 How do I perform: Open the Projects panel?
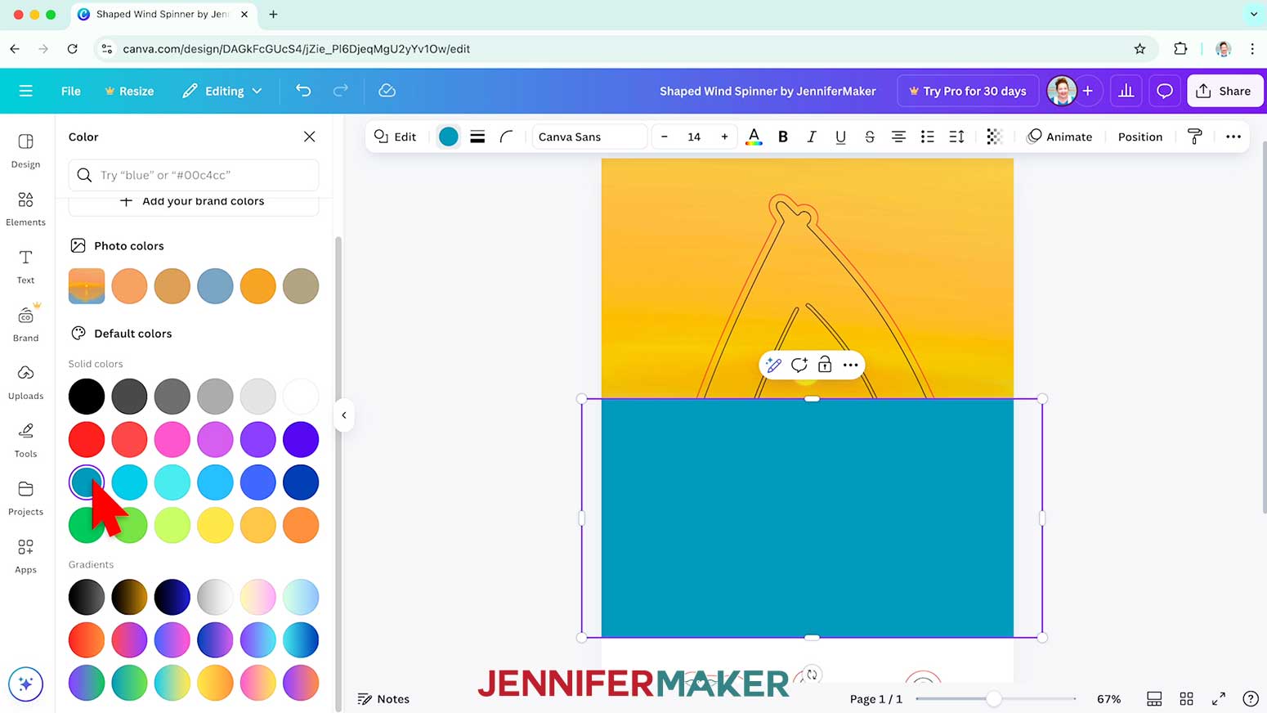coord(25,499)
